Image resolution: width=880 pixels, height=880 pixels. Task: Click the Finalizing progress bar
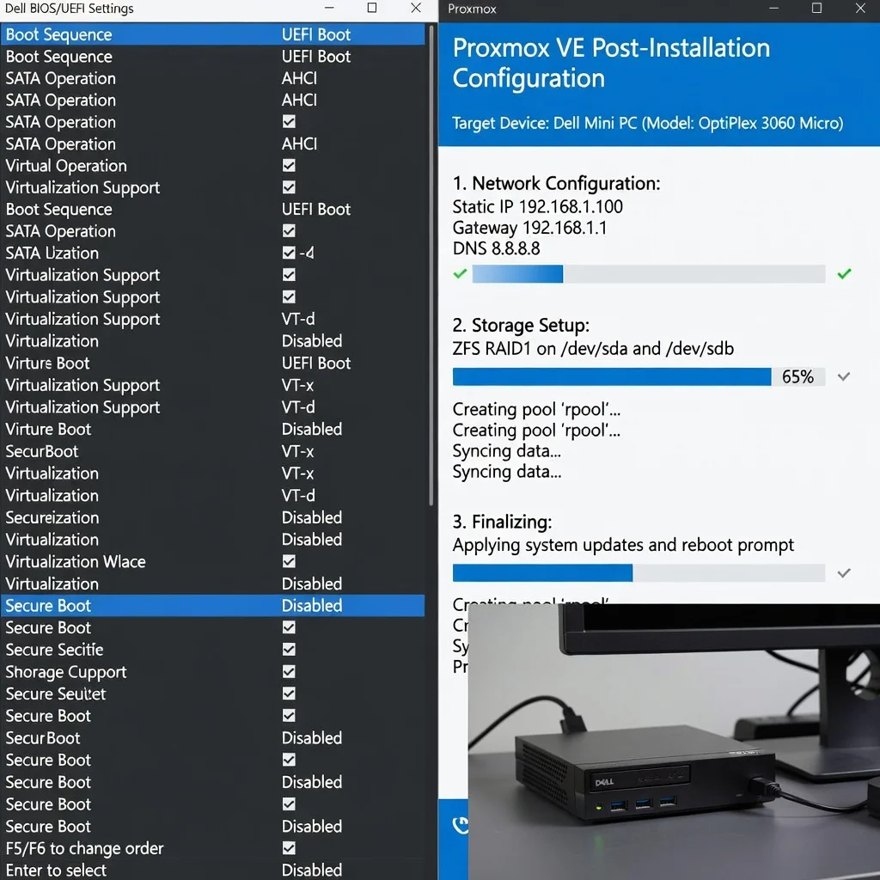[x=639, y=573]
